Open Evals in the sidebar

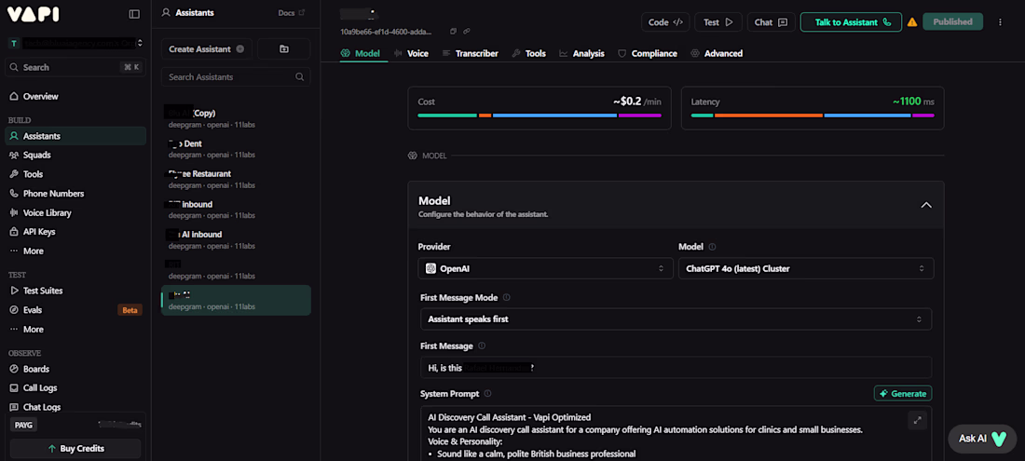[75, 310]
